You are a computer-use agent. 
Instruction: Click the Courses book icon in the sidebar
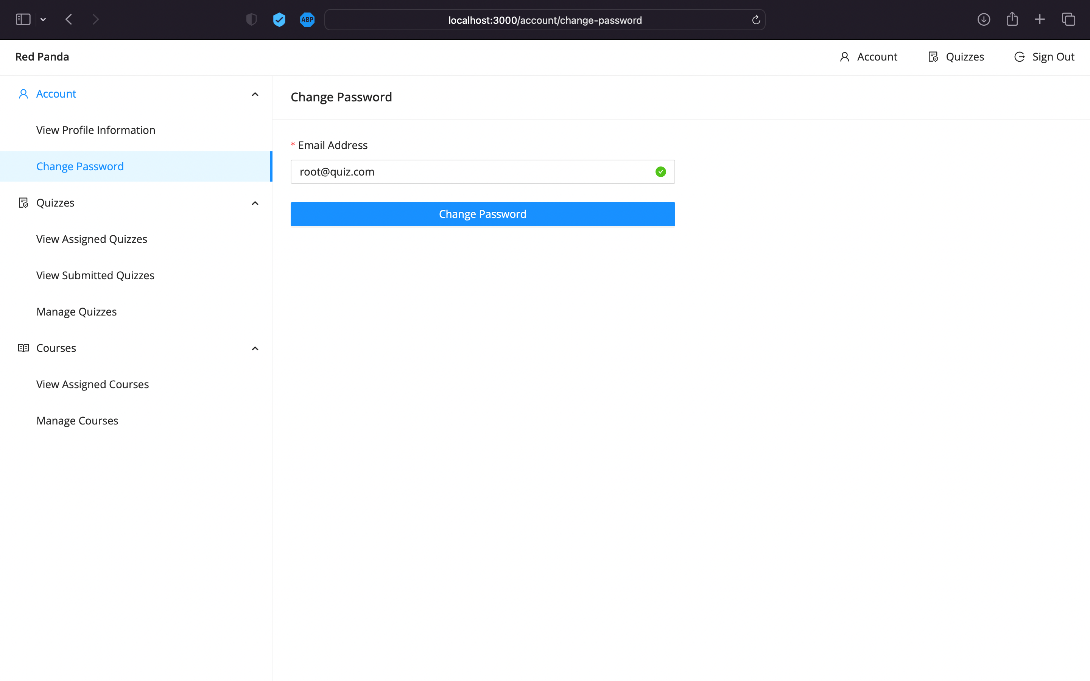point(23,348)
